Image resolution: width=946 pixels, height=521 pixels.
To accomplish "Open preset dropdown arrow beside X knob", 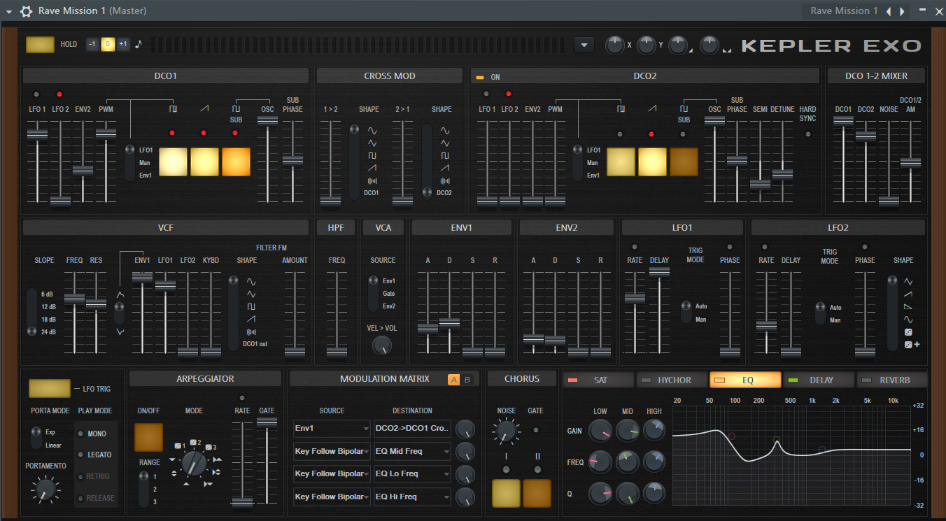I will (x=584, y=45).
